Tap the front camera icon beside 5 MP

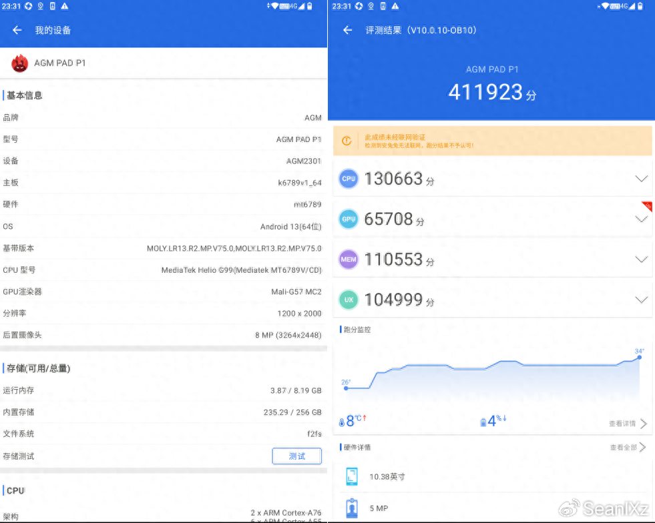coord(352,508)
